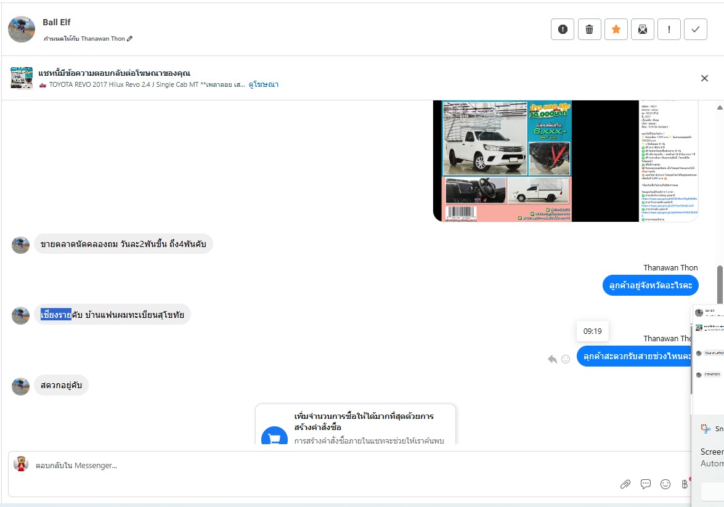Open the Toyota Revo ad thumbnail in the banner
This screenshot has height=507, width=724.
[22, 78]
